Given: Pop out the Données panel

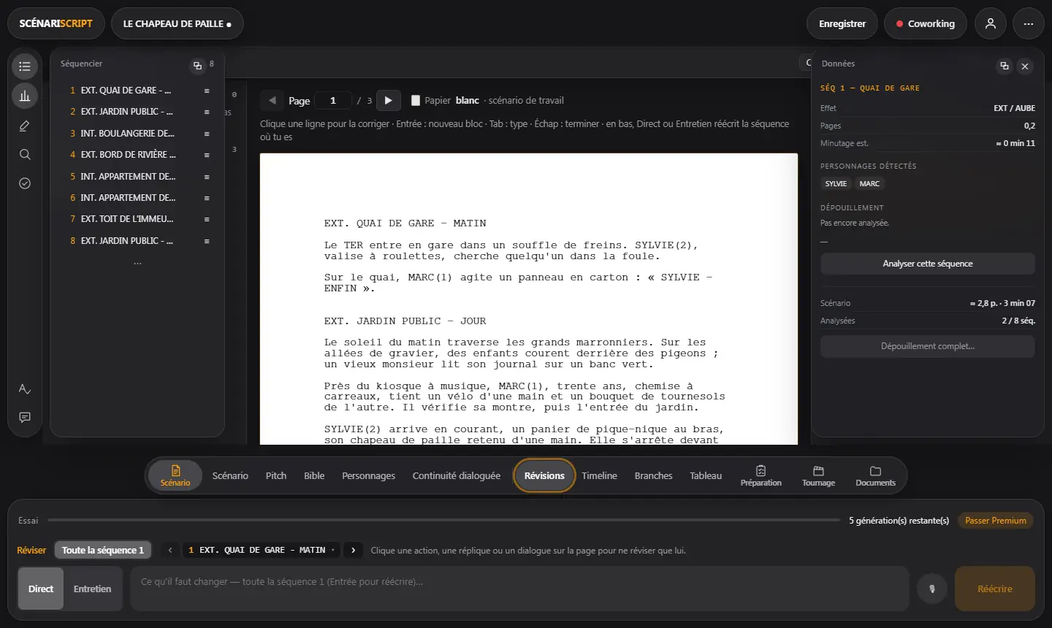Looking at the screenshot, I should [x=1005, y=66].
